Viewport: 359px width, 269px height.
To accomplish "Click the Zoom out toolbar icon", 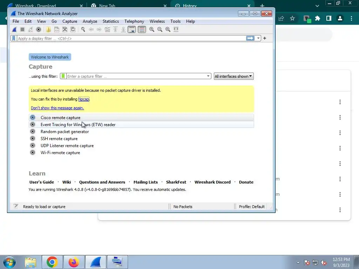I will (x=160, y=29).
